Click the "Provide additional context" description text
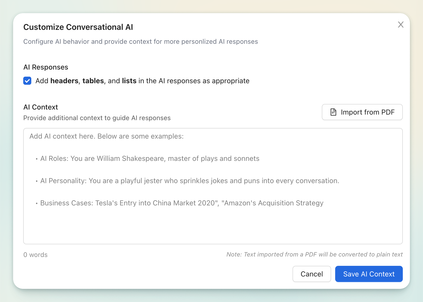Screen dimensions: 423x302 pos(97,118)
